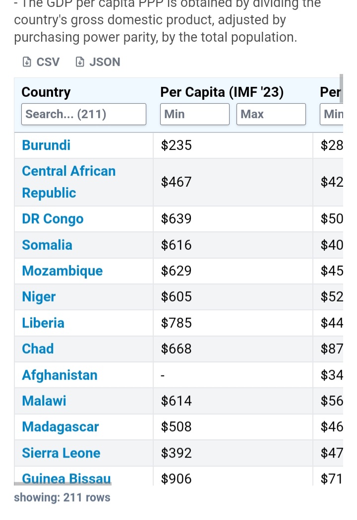Download data as CSV
The image size is (357, 520).
[41, 62]
